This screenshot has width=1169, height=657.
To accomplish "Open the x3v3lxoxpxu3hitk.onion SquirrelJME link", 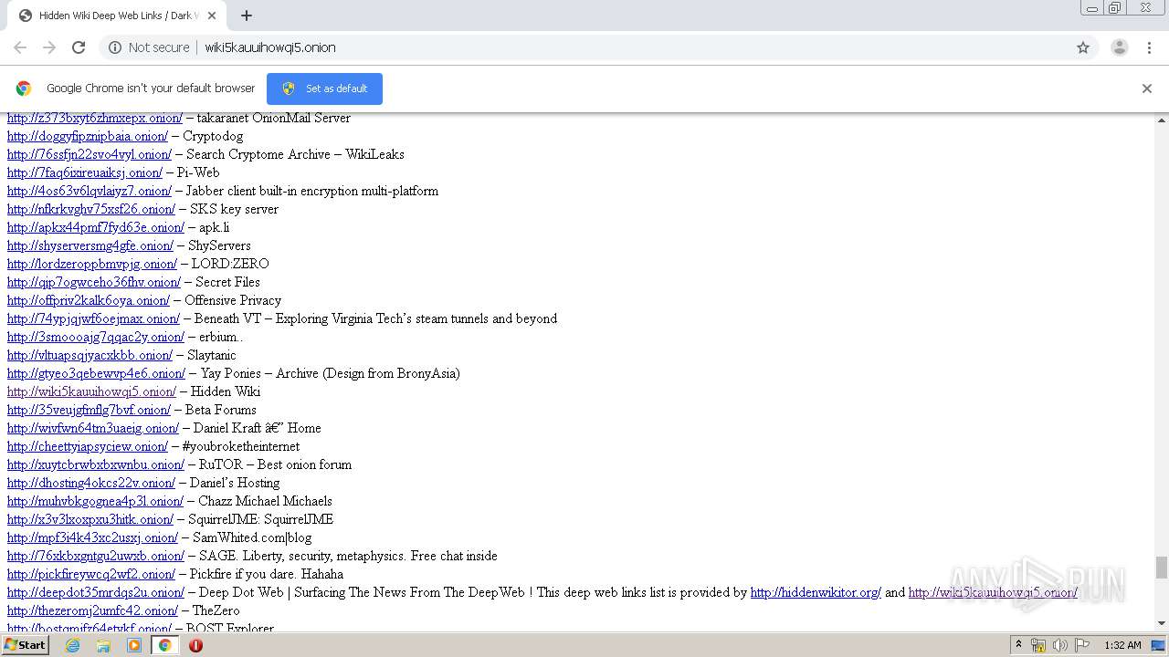I will pos(90,519).
